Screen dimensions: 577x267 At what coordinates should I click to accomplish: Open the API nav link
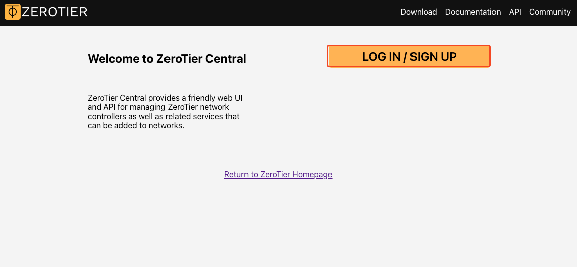pos(515,12)
